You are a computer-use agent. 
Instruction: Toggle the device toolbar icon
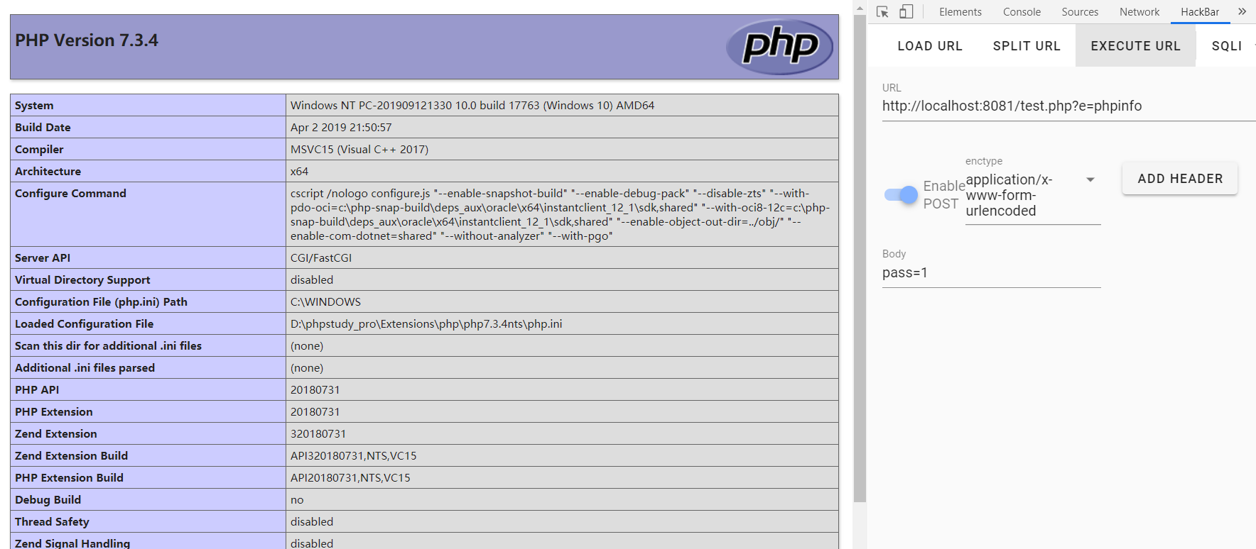tap(906, 11)
